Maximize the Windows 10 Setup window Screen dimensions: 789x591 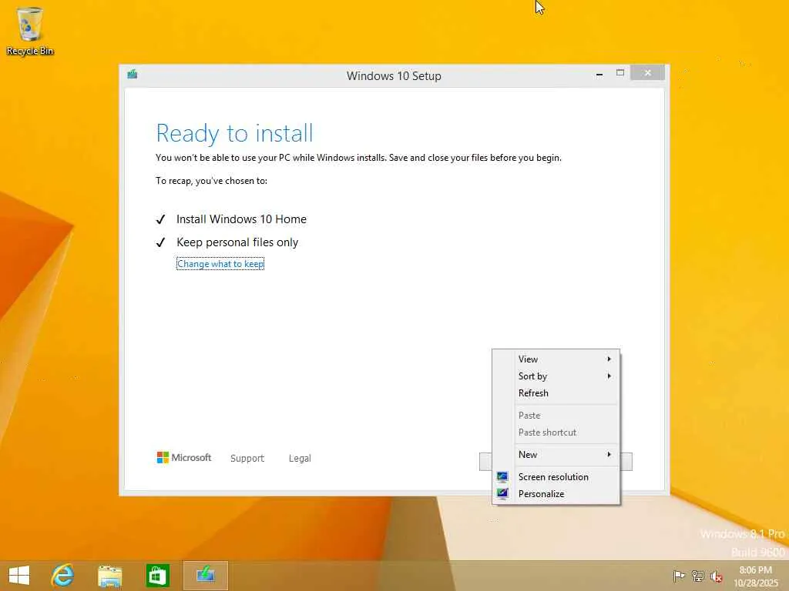620,73
